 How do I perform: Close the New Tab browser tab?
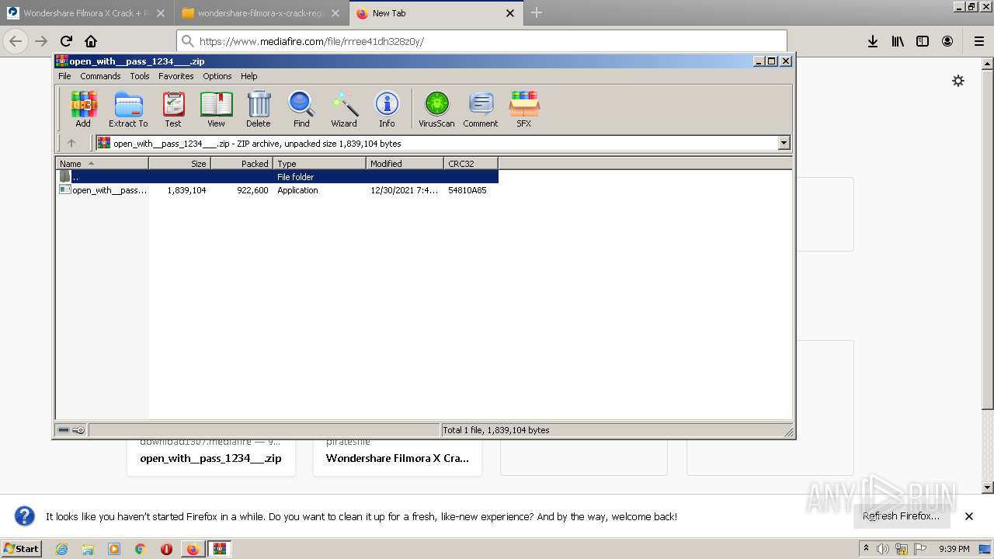pyautogui.click(x=510, y=13)
